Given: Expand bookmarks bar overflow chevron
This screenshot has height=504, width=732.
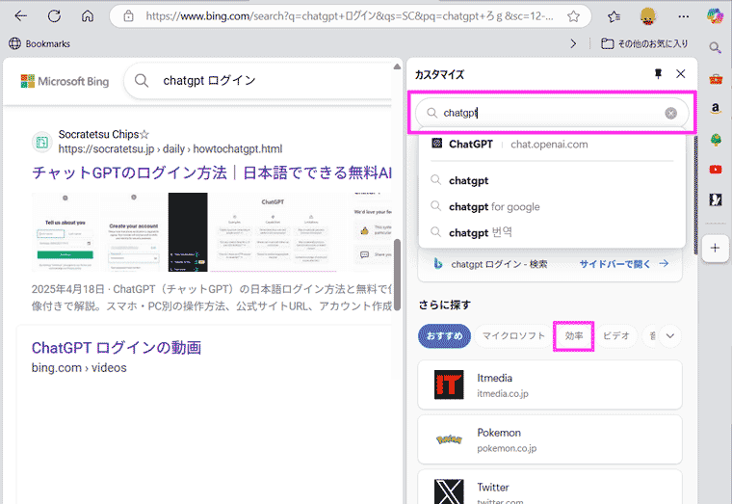Looking at the screenshot, I should point(573,43).
